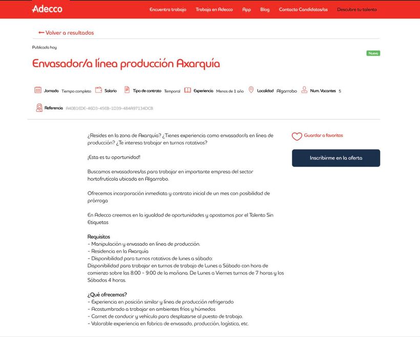This screenshot has height=337, width=420.
Task: Open Trabaja en Adecco menu item
Action: click(x=214, y=9)
